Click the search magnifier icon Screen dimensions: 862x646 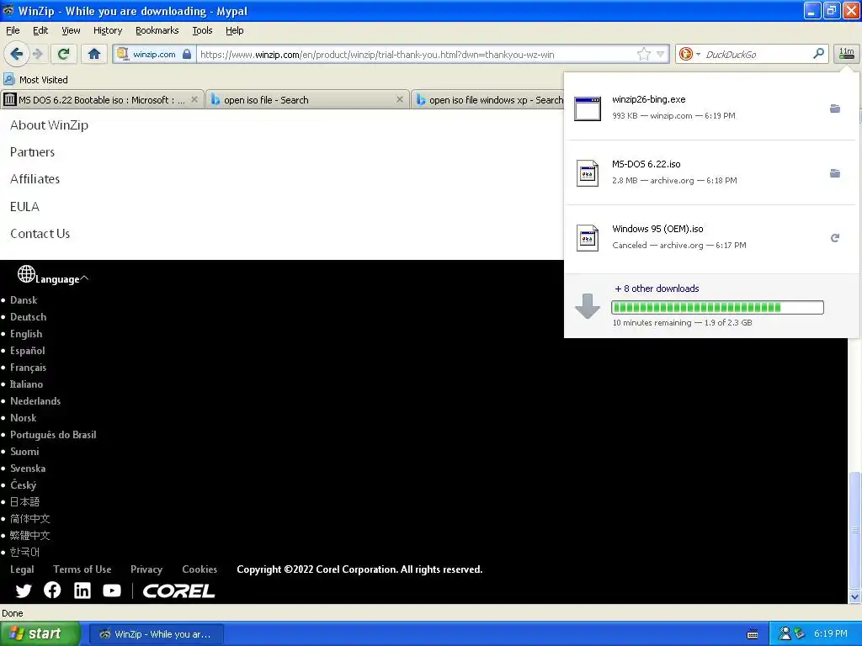[818, 53]
